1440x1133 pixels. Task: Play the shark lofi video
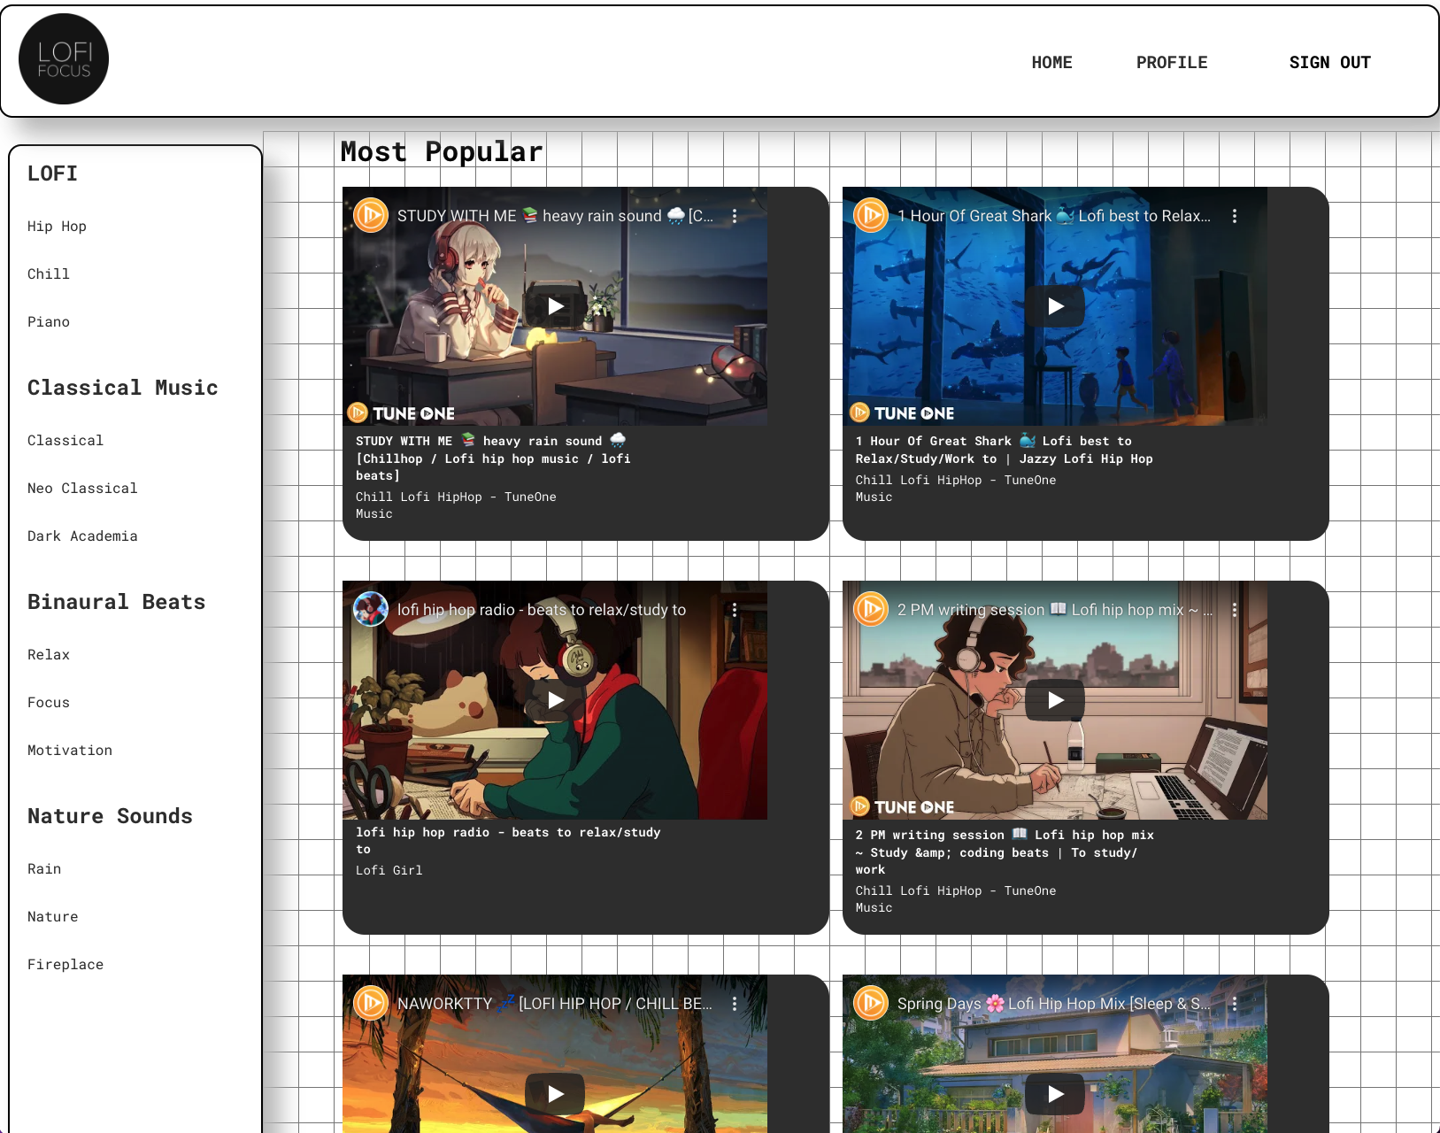[x=1055, y=306]
